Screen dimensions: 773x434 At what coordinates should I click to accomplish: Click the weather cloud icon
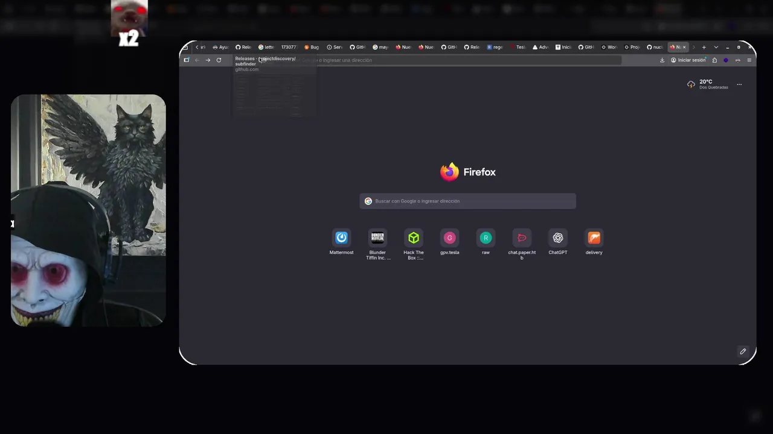pyautogui.click(x=691, y=84)
